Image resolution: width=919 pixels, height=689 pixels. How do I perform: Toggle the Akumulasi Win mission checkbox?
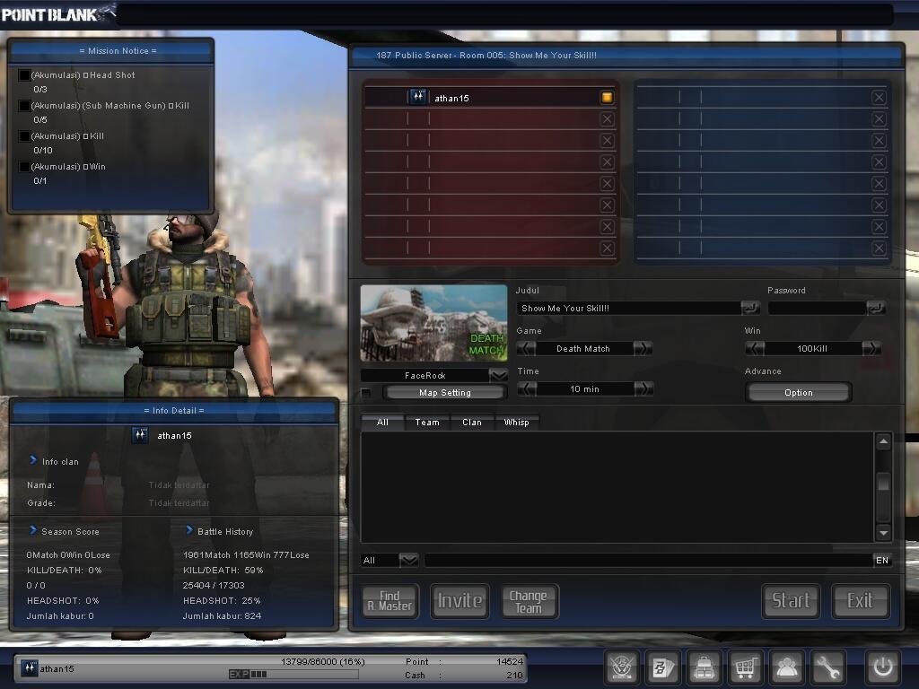tap(24, 166)
